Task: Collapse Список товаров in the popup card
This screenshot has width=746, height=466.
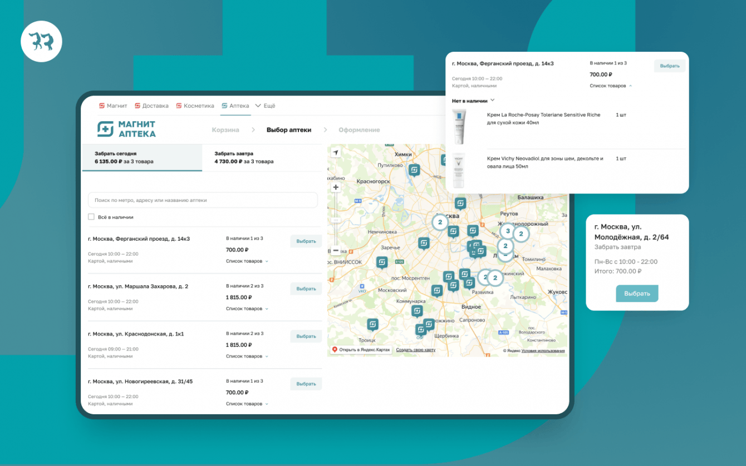Action: (x=611, y=86)
